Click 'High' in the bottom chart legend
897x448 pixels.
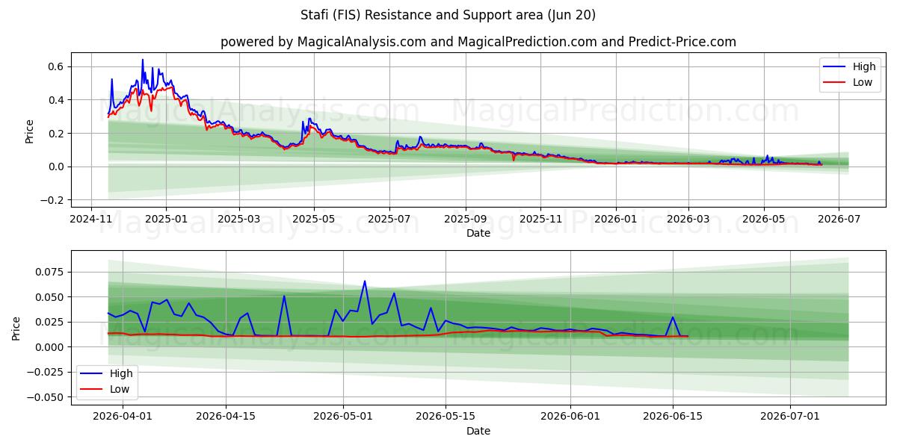(x=121, y=373)
